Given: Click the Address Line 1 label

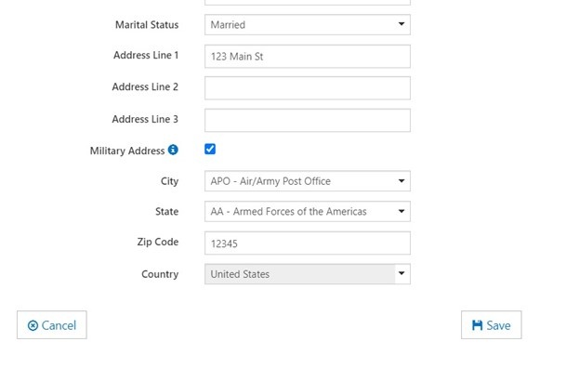Looking at the screenshot, I should tap(146, 55).
